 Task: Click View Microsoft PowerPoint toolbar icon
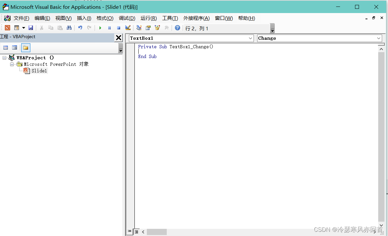pyautogui.click(x=8, y=28)
